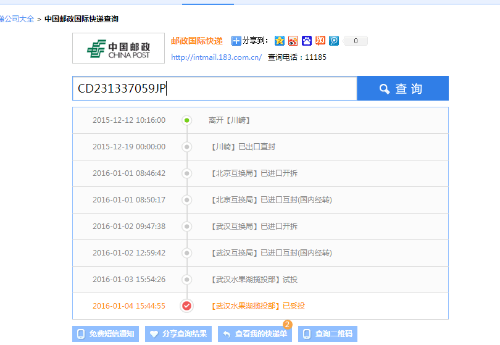Click the 分享到 plus share icon
Screen dimensions: 500x345
pos(236,41)
